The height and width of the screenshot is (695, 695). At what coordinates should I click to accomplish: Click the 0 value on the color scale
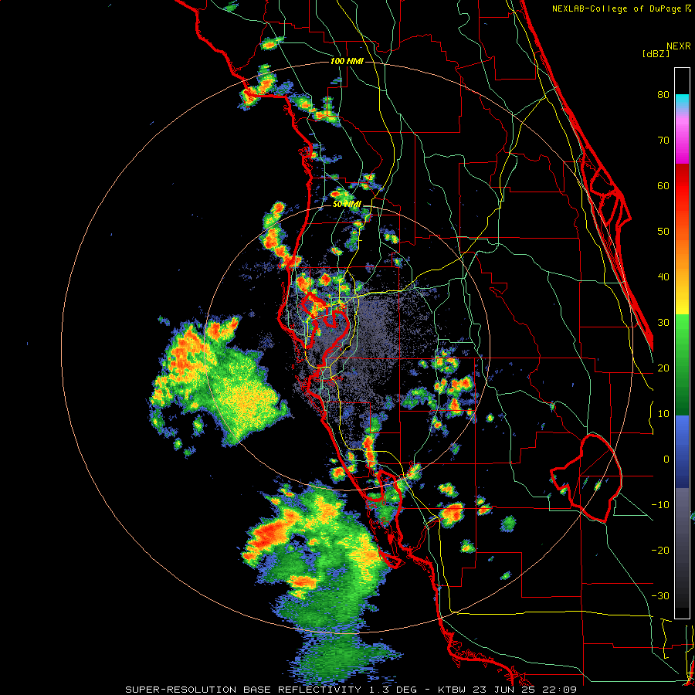[x=666, y=459]
